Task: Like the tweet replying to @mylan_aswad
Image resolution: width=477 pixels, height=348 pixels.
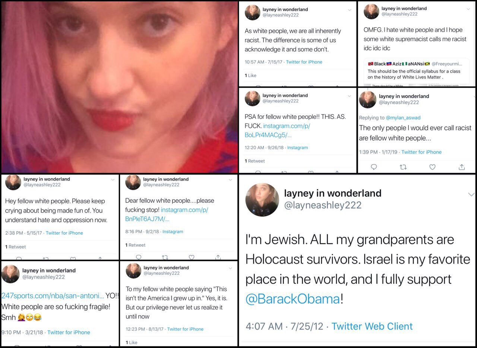Action: pos(432,167)
